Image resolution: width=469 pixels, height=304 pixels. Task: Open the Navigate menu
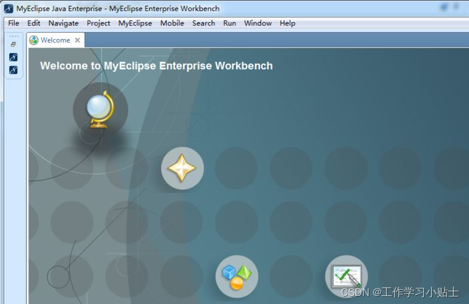(x=64, y=23)
